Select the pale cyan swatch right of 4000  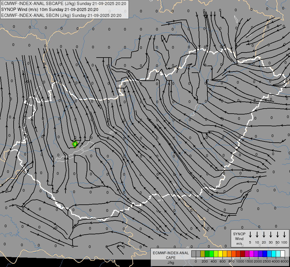pos(278,254)
